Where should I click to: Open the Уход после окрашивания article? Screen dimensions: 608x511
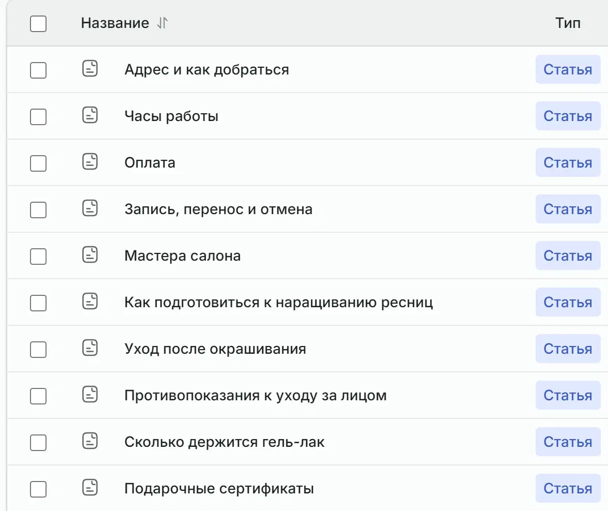tap(215, 349)
